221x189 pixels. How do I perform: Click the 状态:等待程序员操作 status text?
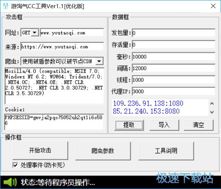point(58,182)
